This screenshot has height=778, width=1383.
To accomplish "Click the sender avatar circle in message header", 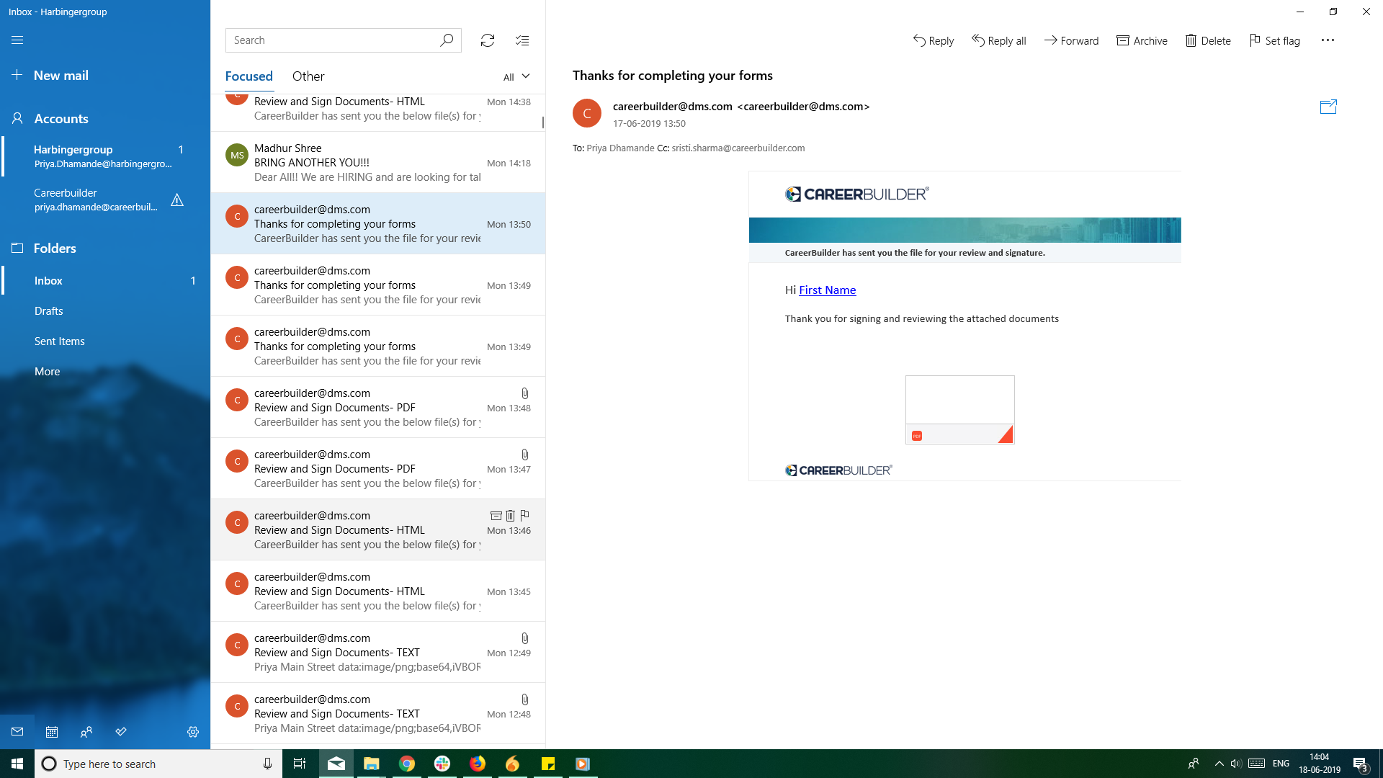I will pos(586,113).
